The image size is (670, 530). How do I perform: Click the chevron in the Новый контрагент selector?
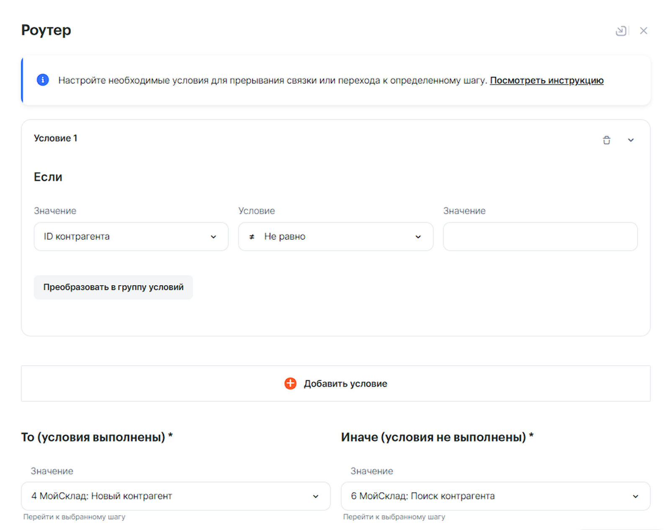coord(316,496)
